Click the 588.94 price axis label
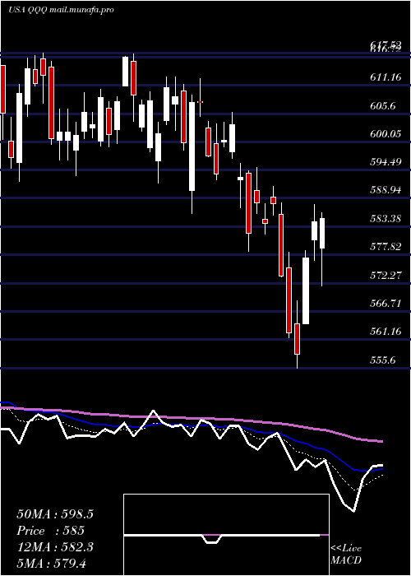Screen dimensions: 411x576 [x=386, y=190]
